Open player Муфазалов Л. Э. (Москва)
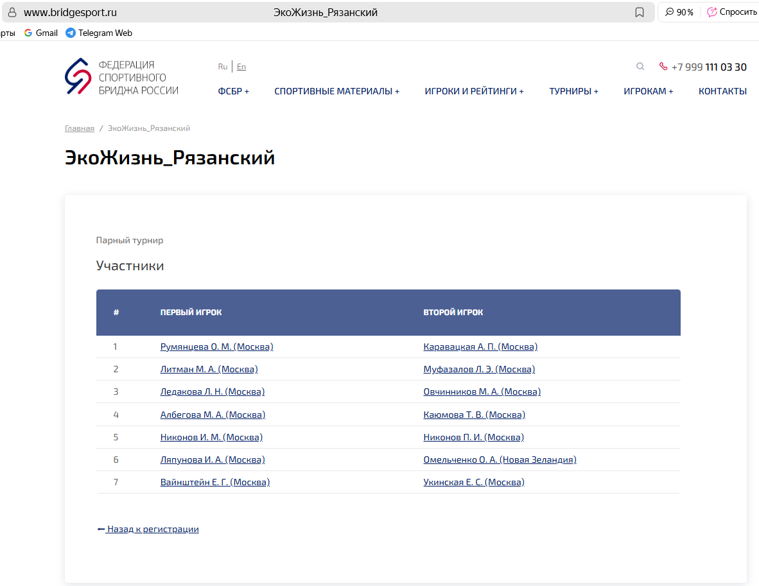The width and height of the screenshot is (759, 586). tap(479, 369)
